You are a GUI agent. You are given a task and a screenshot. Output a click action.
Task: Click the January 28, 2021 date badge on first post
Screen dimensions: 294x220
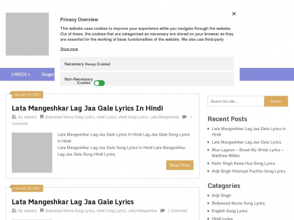pyautogui.click(x=27, y=95)
